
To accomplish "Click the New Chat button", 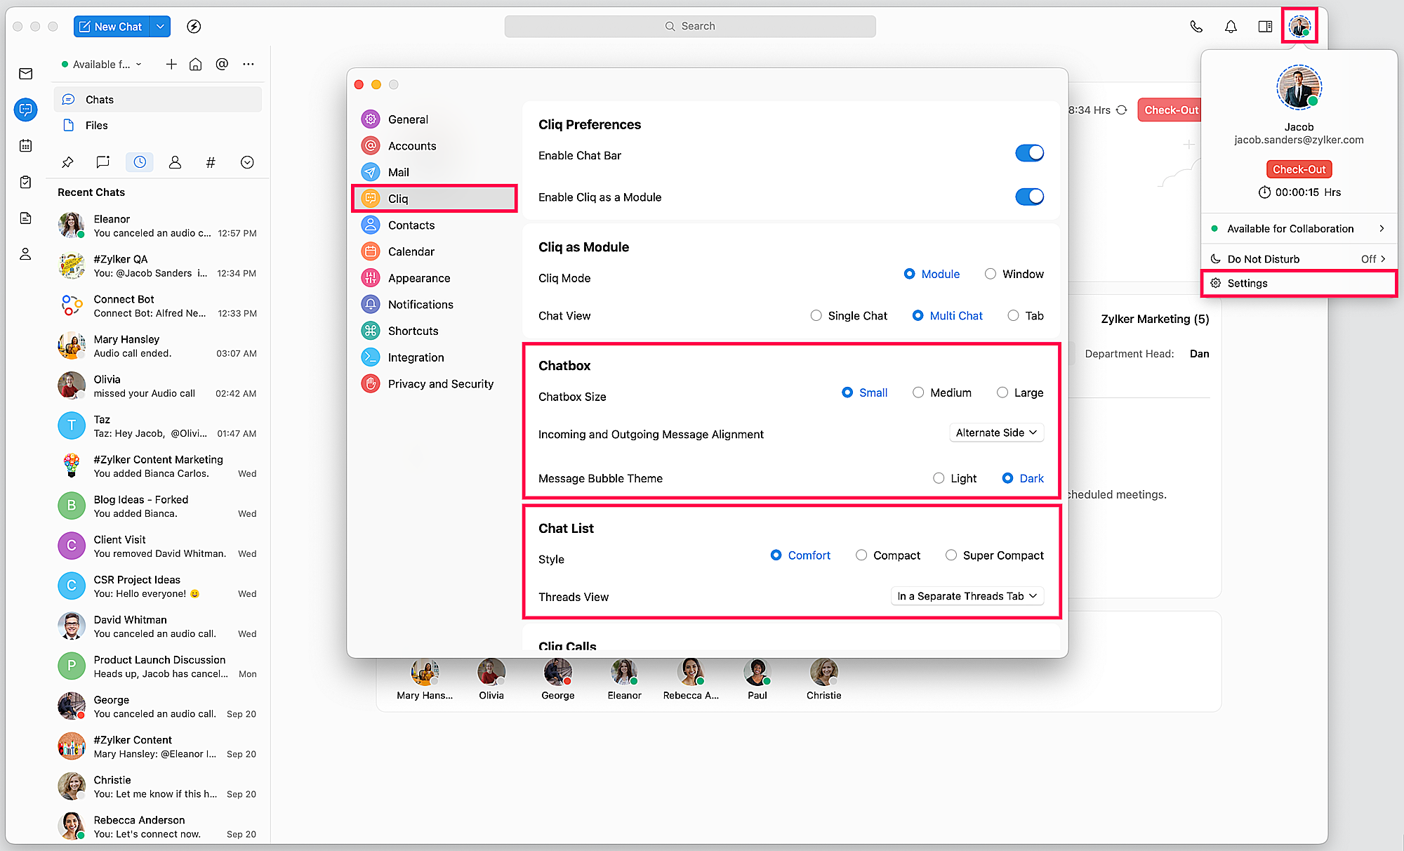I will pyautogui.click(x=111, y=27).
